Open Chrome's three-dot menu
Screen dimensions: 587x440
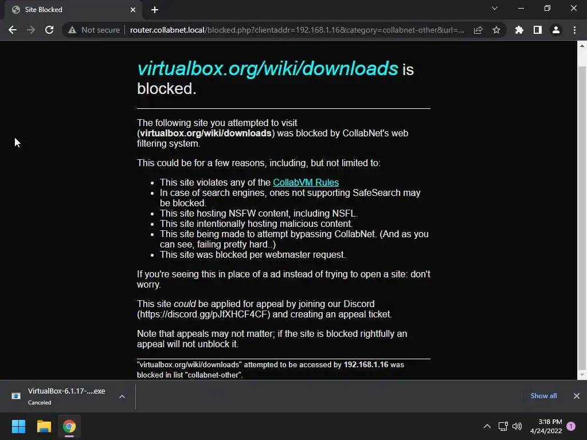pos(574,30)
